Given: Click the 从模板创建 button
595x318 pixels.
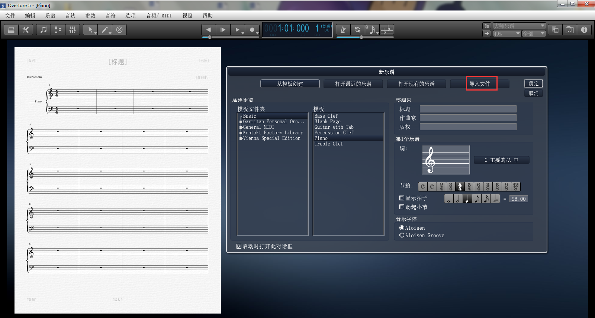Looking at the screenshot, I should pos(290,84).
